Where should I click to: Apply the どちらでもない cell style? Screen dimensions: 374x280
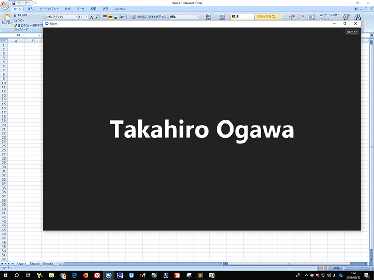click(x=266, y=17)
